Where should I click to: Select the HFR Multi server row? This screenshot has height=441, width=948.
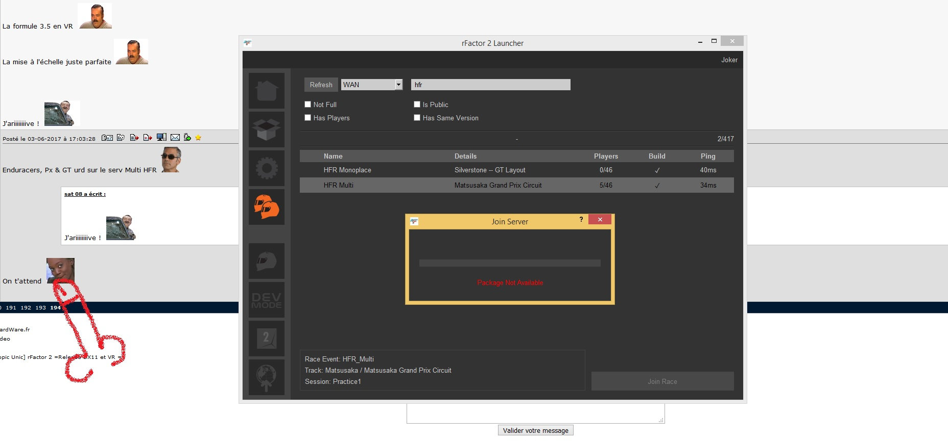pyautogui.click(x=517, y=185)
